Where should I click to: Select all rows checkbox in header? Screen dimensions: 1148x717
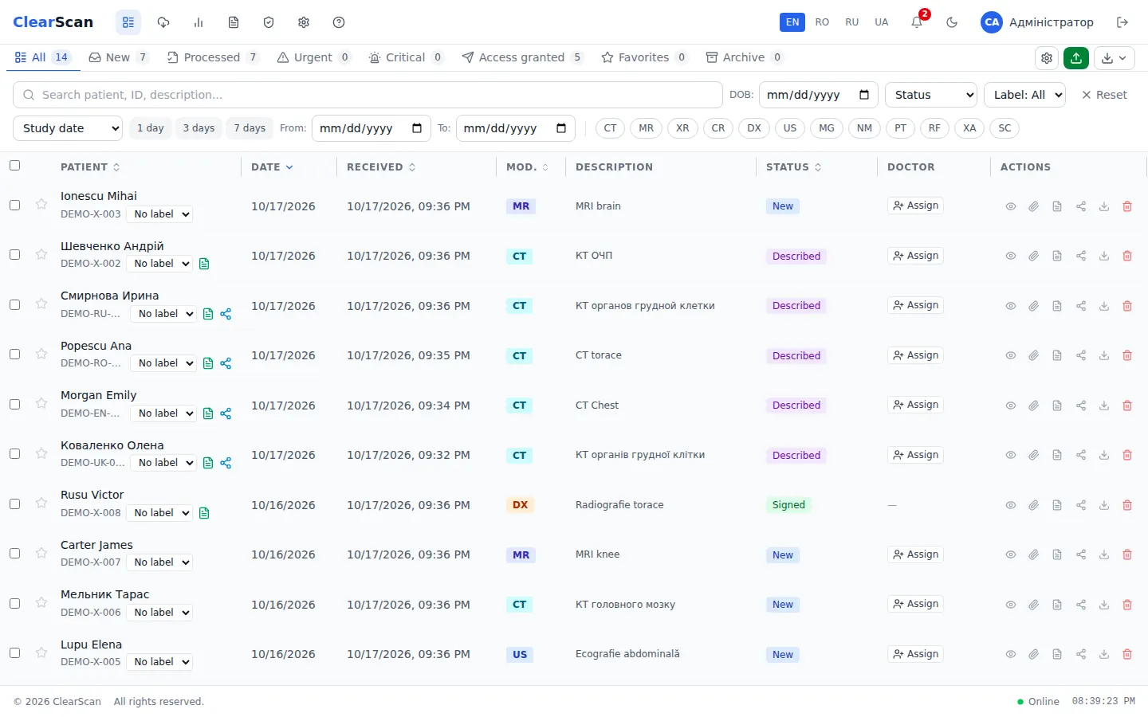point(14,166)
